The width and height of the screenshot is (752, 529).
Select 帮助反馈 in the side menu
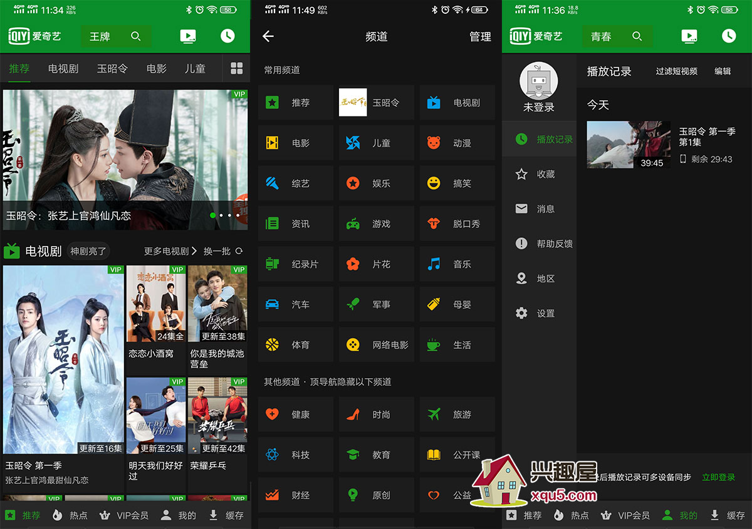click(539, 244)
